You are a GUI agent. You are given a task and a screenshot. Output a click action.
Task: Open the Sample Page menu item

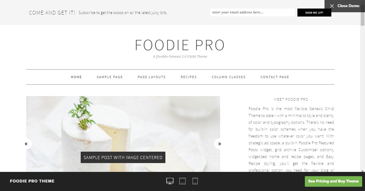(110, 77)
